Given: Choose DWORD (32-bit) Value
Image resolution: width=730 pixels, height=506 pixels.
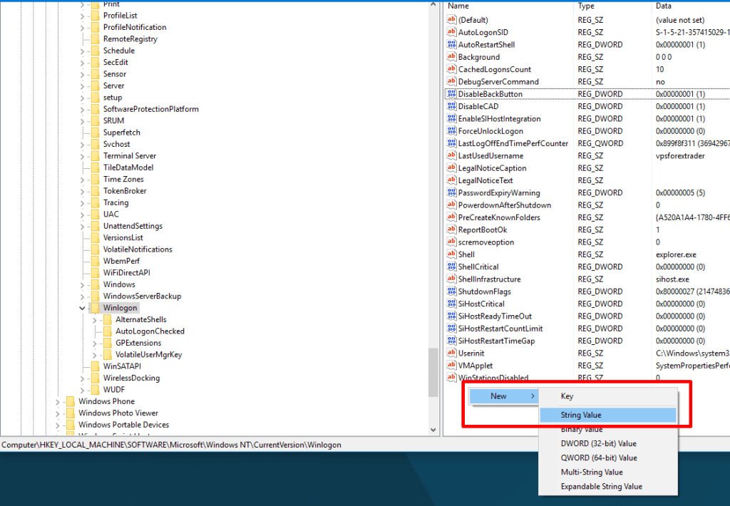Looking at the screenshot, I should [607, 443].
